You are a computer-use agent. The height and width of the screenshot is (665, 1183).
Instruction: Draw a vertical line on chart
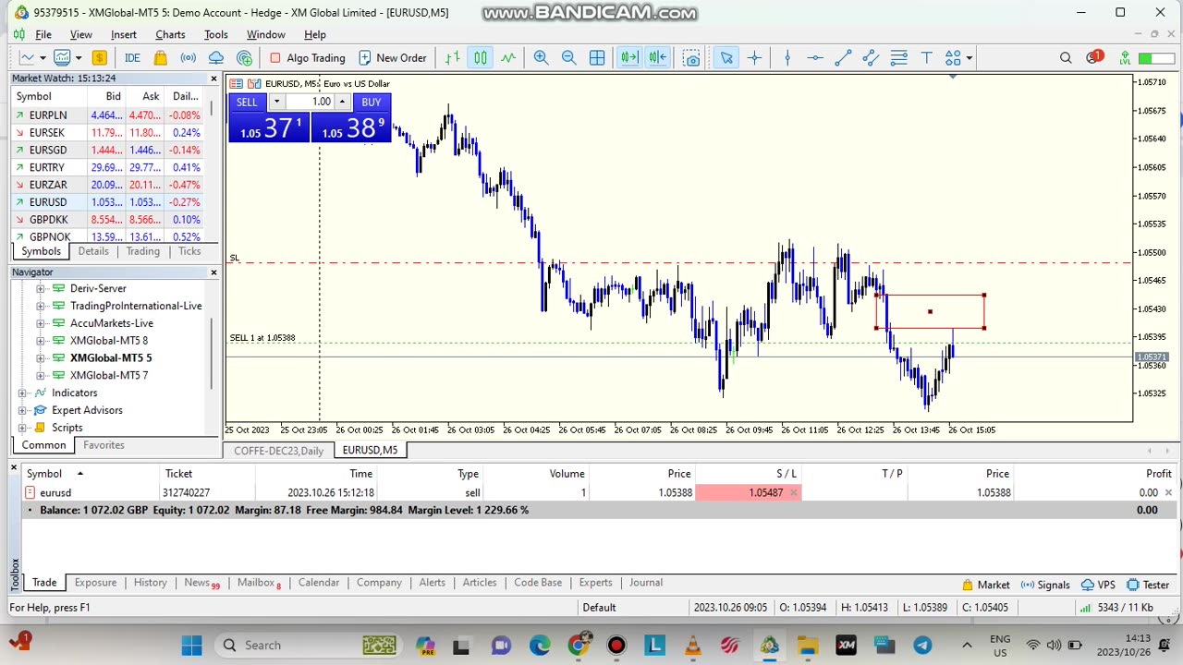tap(787, 57)
